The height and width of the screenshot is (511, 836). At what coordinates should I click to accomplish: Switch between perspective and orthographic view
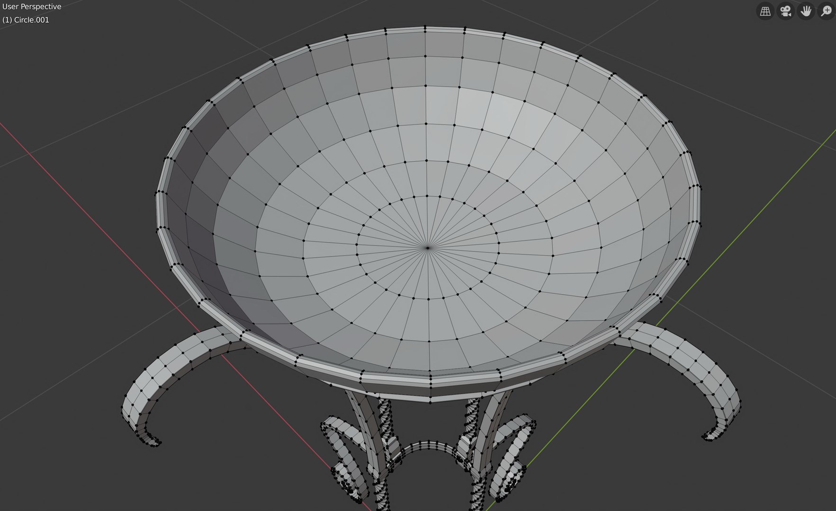[x=765, y=11]
